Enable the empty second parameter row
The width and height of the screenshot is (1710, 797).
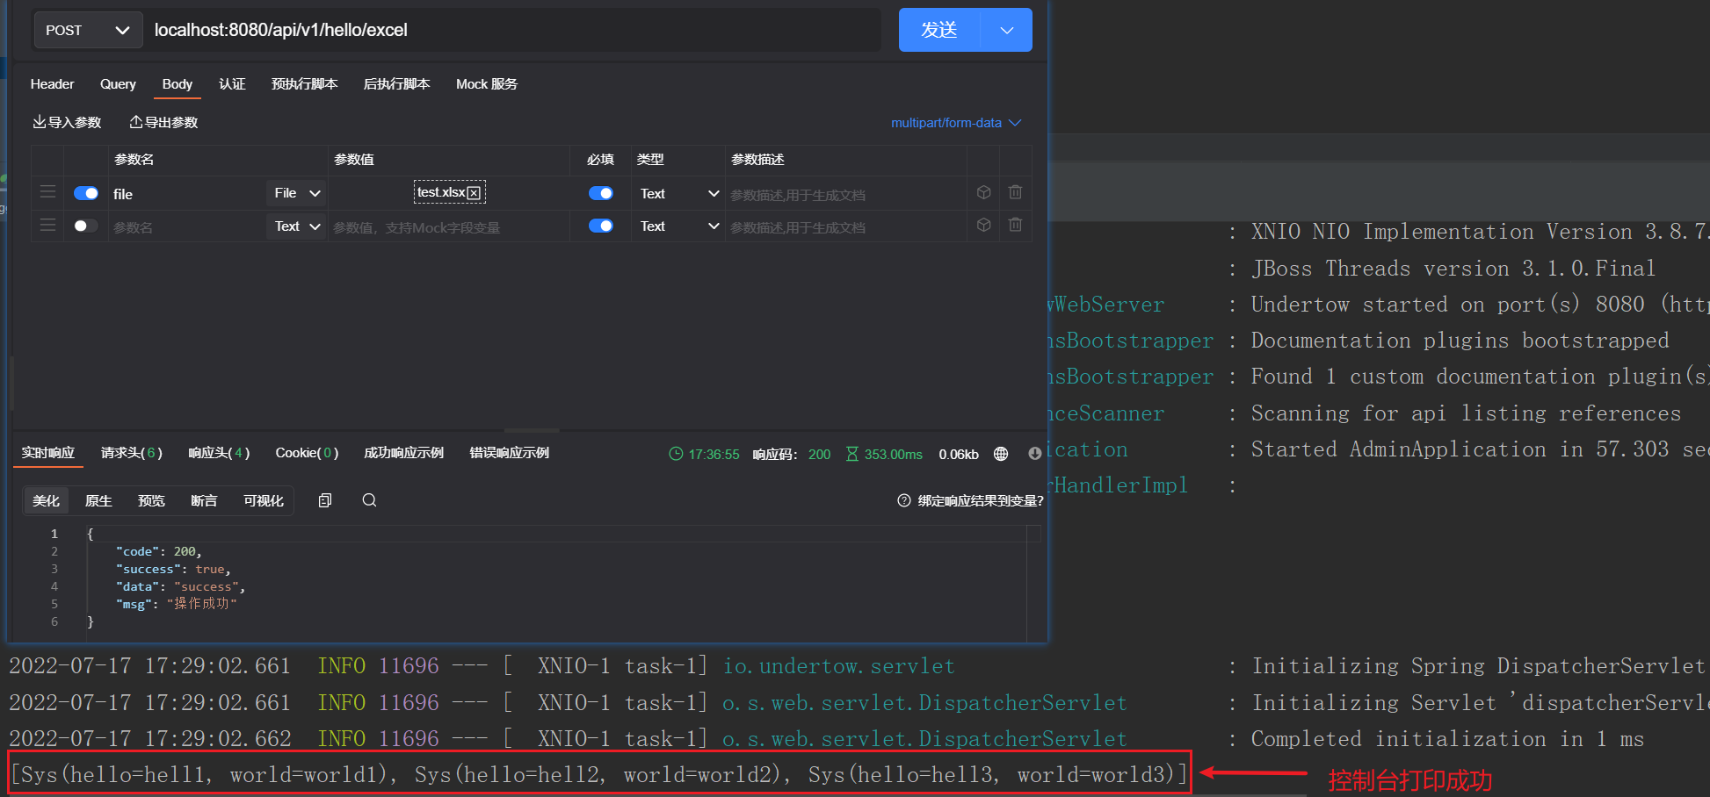click(86, 226)
